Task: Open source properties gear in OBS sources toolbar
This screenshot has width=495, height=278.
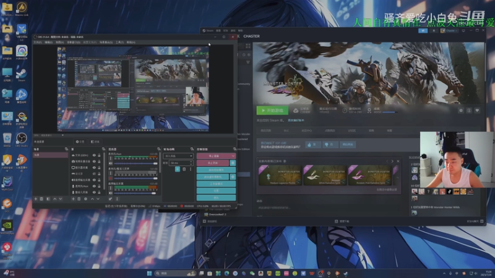Action: click(x=85, y=199)
